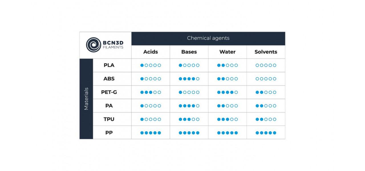Select the Bases column header
Image resolution: width=365 pixels, height=171 pixels.
pos(189,52)
